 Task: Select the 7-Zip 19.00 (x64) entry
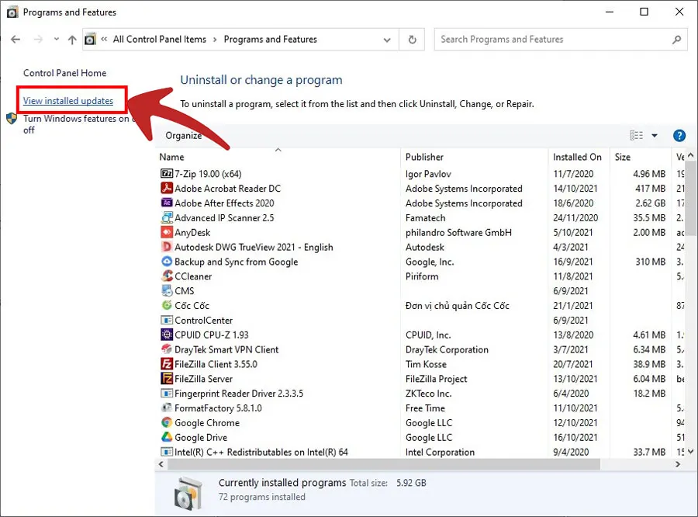[208, 174]
